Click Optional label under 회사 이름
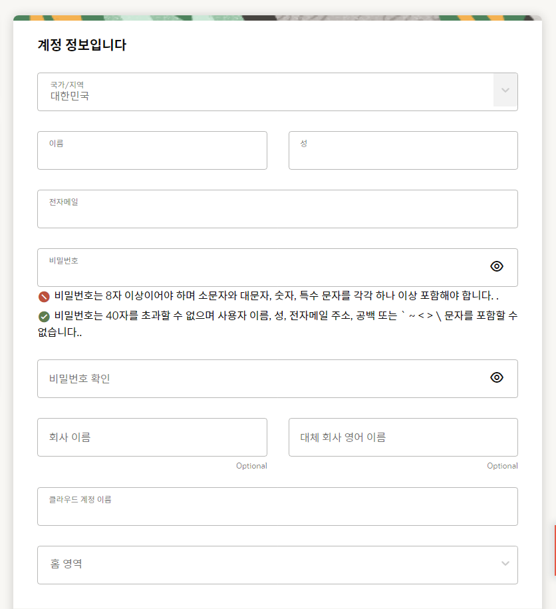This screenshot has height=609, width=556. point(251,466)
